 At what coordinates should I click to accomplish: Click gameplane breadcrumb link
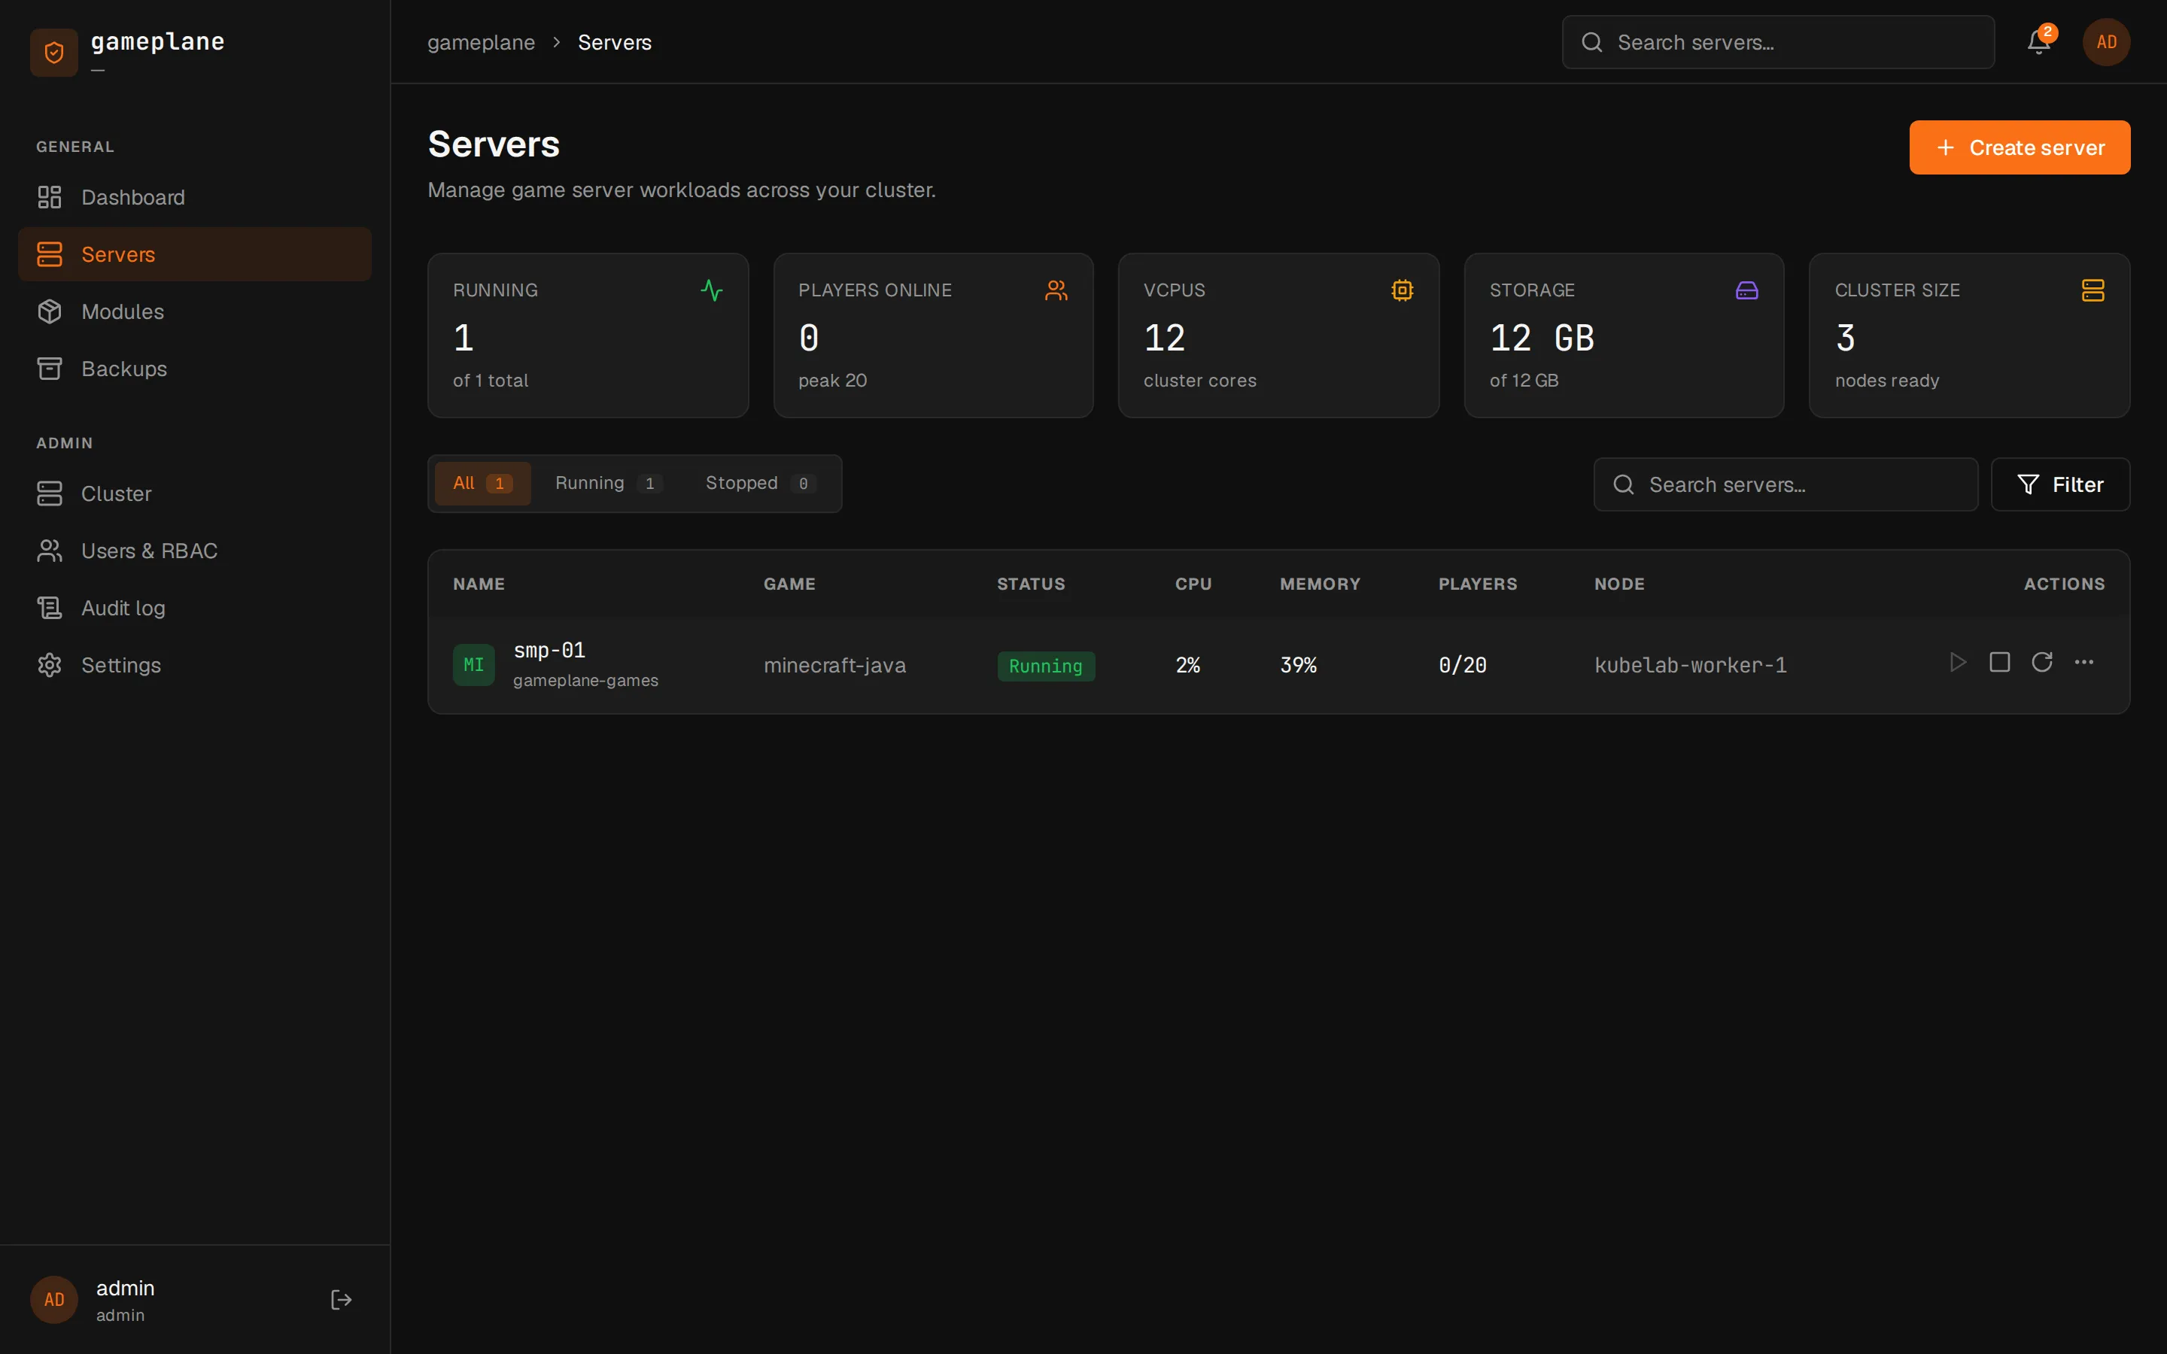click(481, 42)
